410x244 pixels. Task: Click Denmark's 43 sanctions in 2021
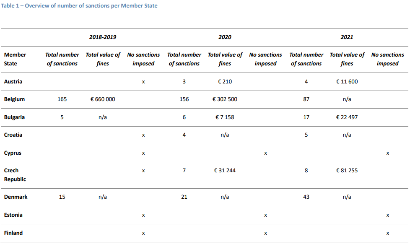306,197
